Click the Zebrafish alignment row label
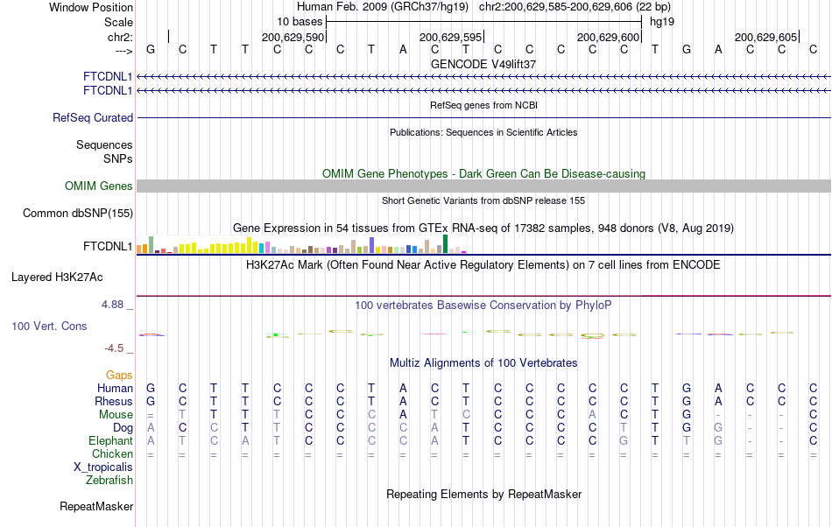This screenshot has height=527, width=832. (x=109, y=481)
